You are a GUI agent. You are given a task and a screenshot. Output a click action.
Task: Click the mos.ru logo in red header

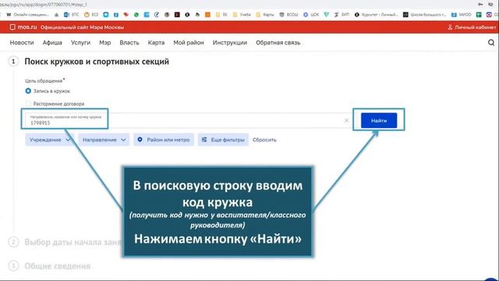coord(23,27)
